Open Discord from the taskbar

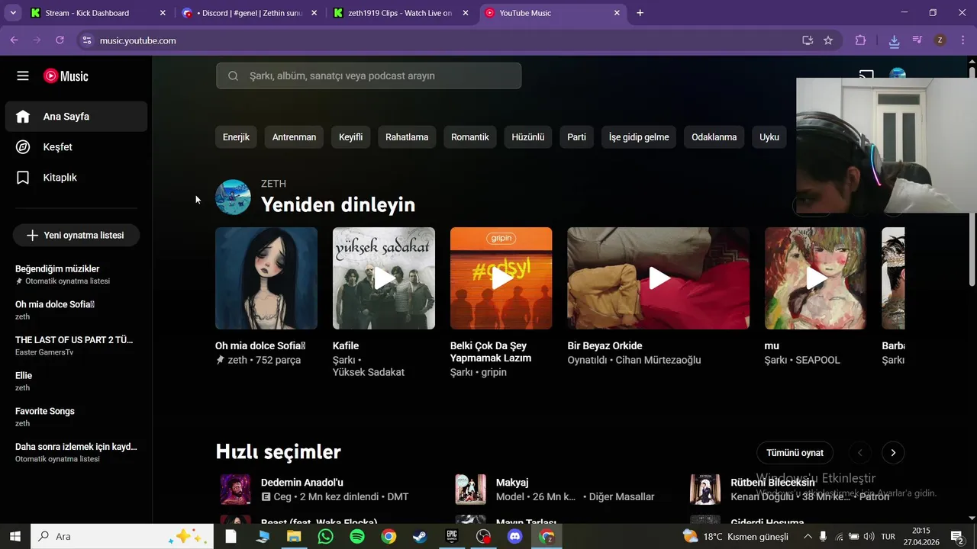[514, 537]
